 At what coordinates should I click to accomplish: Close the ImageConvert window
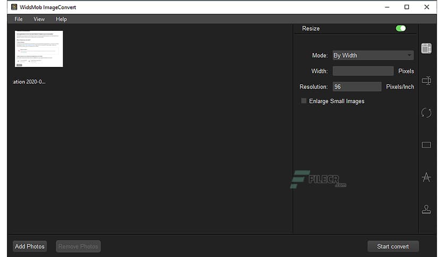click(x=426, y=7)
